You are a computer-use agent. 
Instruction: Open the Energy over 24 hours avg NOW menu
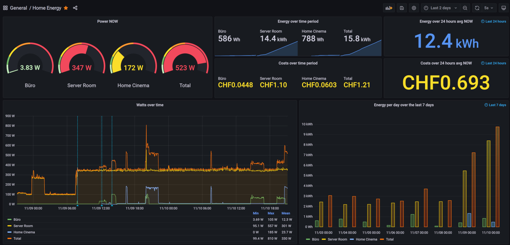coord(446,21)
